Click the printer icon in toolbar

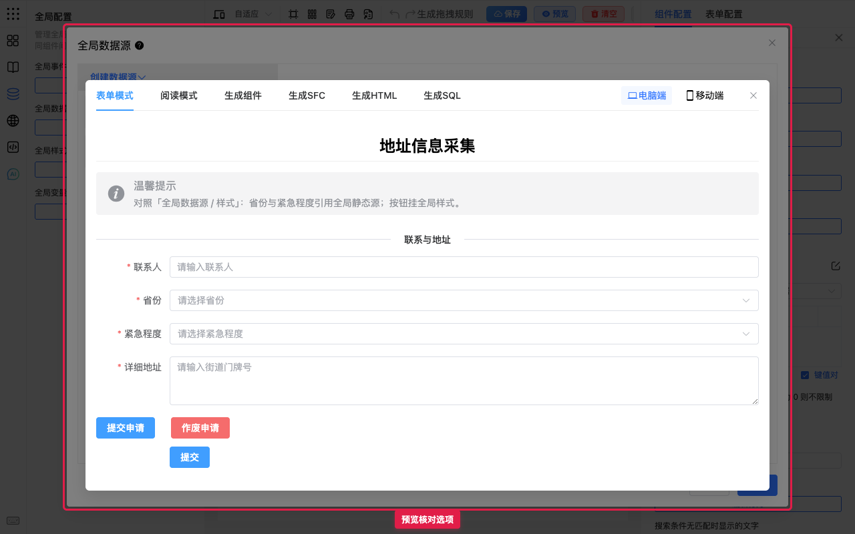coord(349,14)
